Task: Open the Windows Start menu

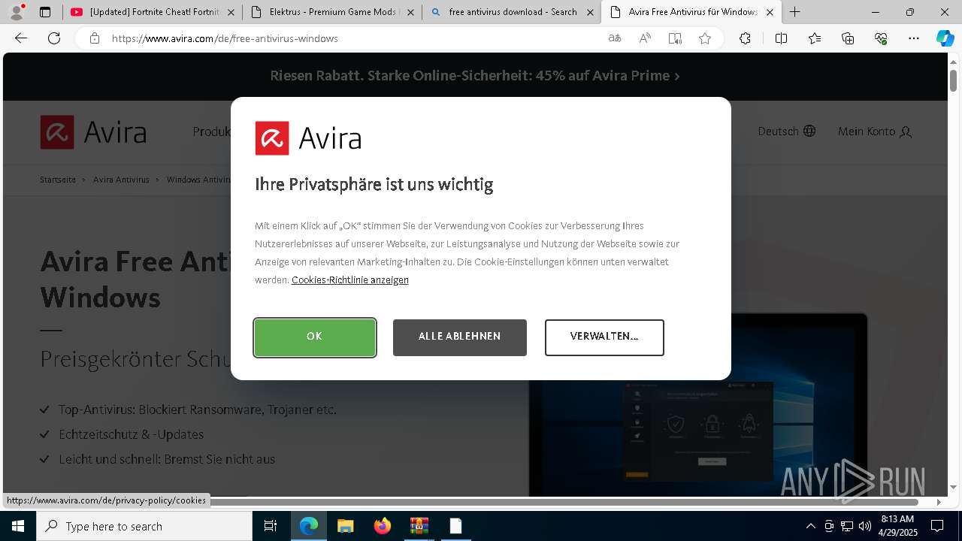Action: coord(18,526)
